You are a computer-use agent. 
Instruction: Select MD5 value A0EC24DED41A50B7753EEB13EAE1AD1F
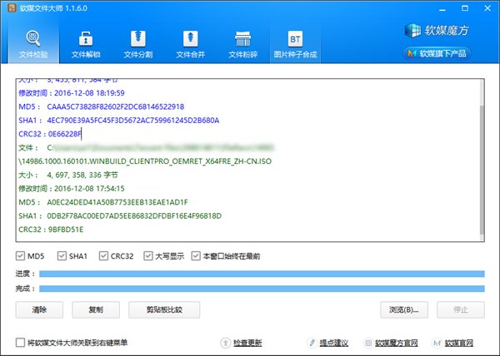coord(117,202)
